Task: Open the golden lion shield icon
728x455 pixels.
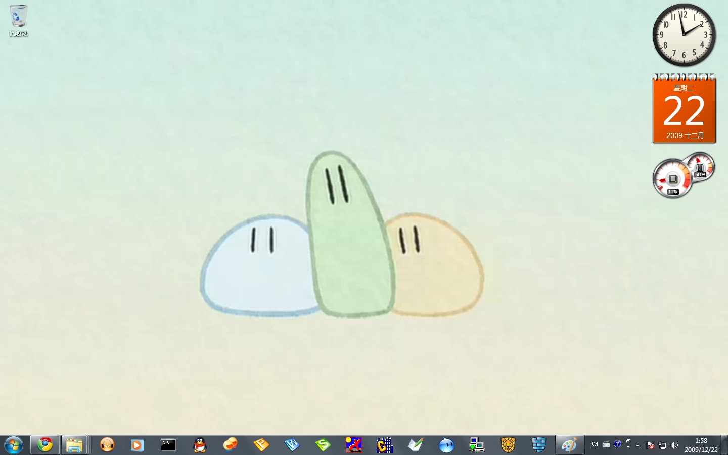Action: coord(508,445)
